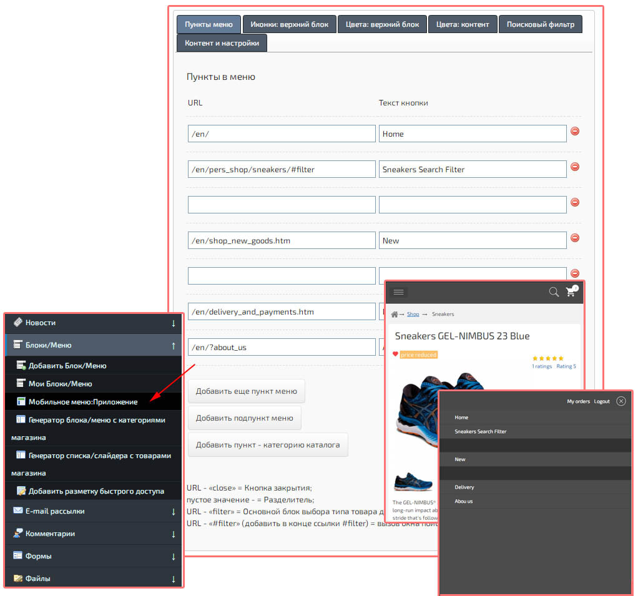Delete the Sneakers Search Filter row
Viewport: 638px width, 596px height.
click(x=575, y=167)
